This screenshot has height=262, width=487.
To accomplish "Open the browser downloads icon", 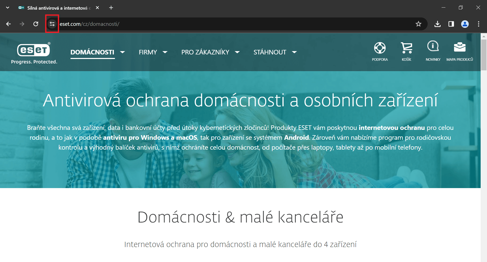I will [437, 24].
